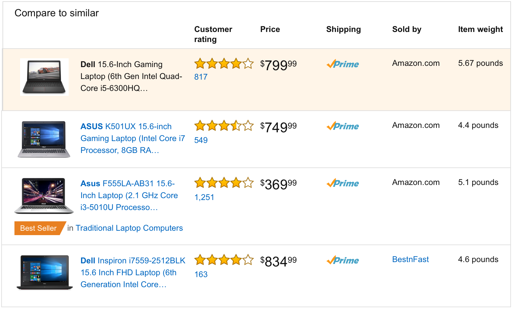Click the Prime icon in the Dell Inspiron row

coord(343,260)
